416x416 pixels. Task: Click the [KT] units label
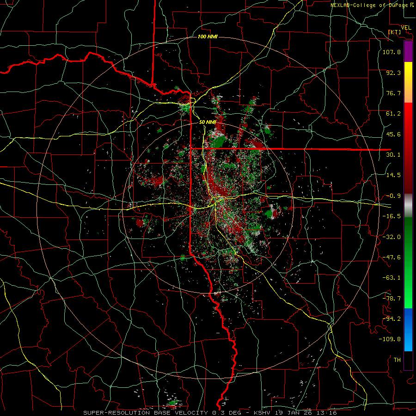[x=395, y=32]
